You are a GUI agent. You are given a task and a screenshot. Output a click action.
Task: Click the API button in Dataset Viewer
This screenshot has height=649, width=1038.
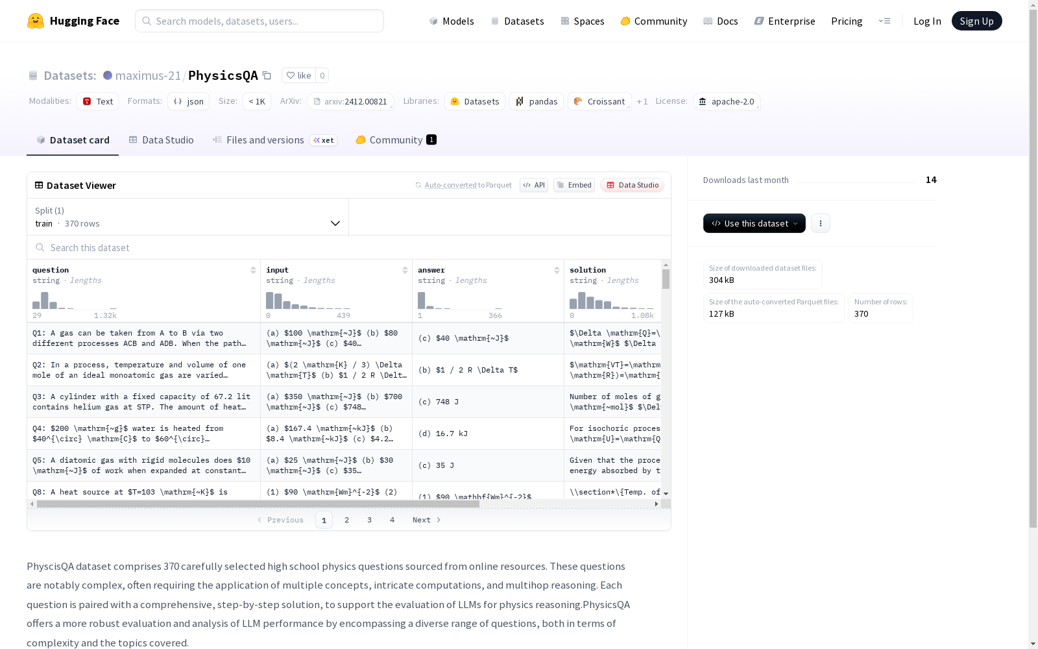point(534,185)
